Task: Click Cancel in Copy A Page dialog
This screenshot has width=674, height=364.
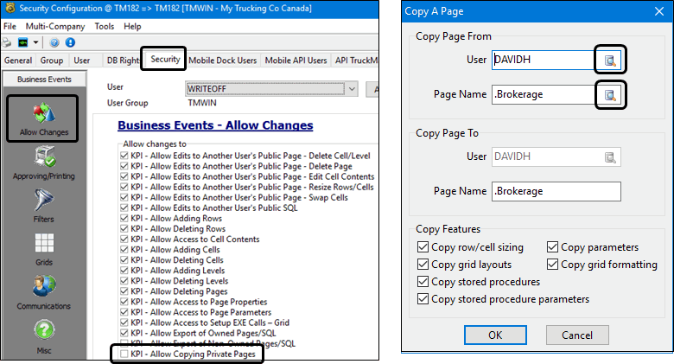Action: [x=577, y=335]
